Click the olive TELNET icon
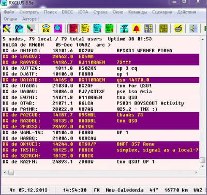The width and height of the screenshot is (207, 195). [164, 28]
